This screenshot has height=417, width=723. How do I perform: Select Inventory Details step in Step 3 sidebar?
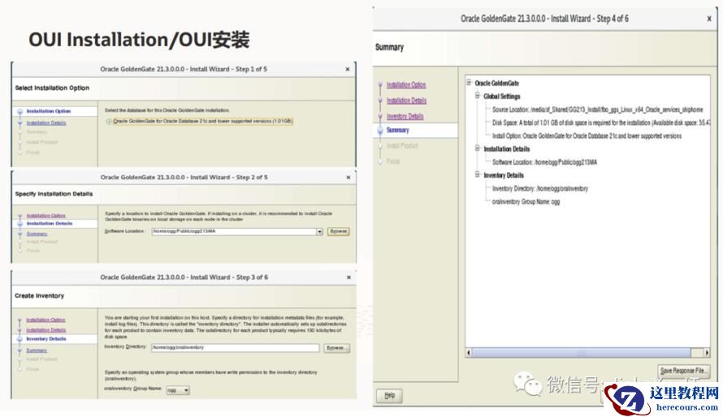tap(46, 339)
